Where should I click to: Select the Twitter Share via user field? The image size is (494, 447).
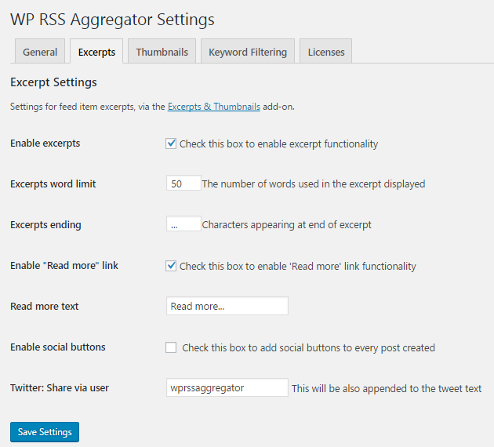click(227, 387)
